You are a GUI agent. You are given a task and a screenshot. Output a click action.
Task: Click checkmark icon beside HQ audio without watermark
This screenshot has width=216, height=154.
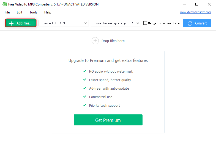[x=85, y=71]
